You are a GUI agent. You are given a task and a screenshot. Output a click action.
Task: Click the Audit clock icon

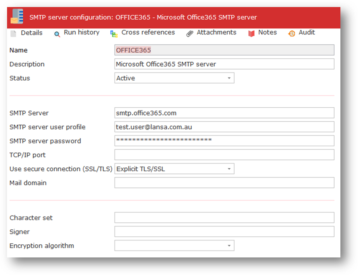[291, 34]
